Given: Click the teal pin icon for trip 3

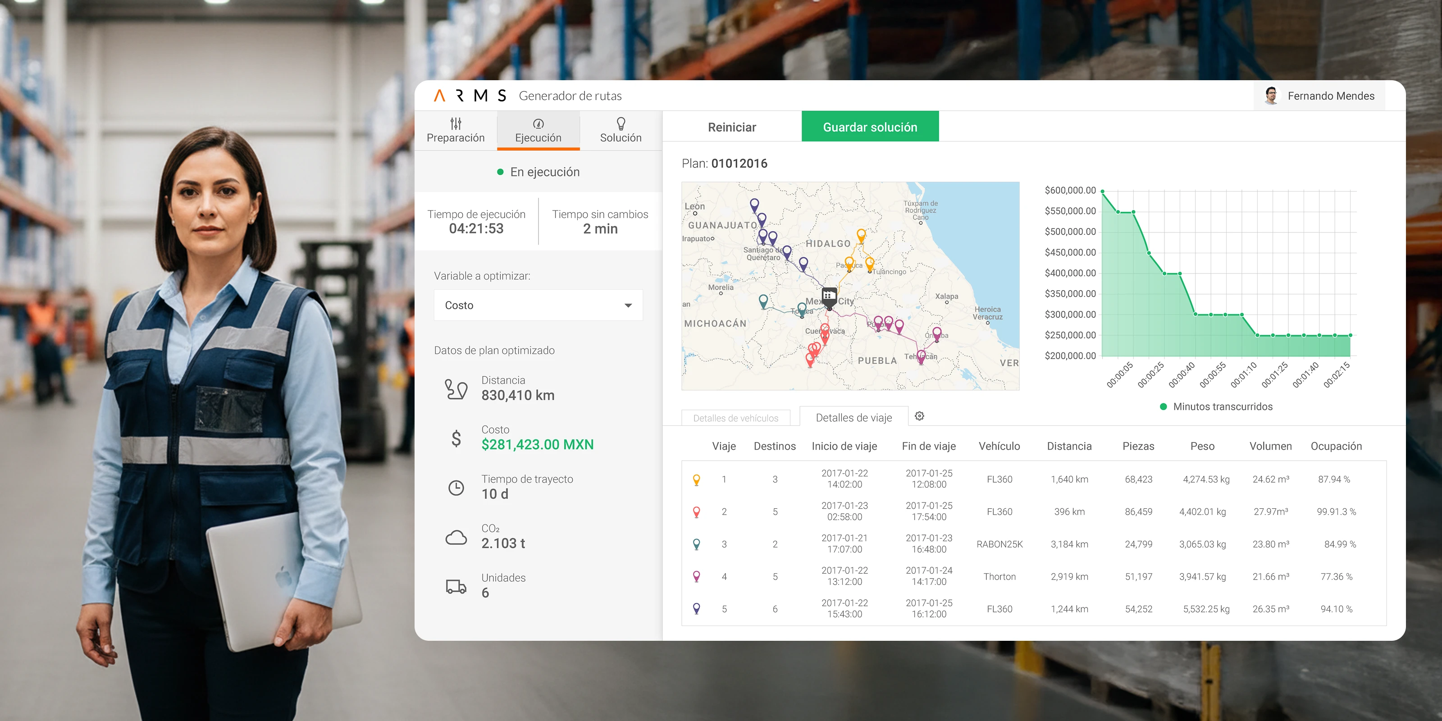Looking at the screenshot, I should coord(696,544).
